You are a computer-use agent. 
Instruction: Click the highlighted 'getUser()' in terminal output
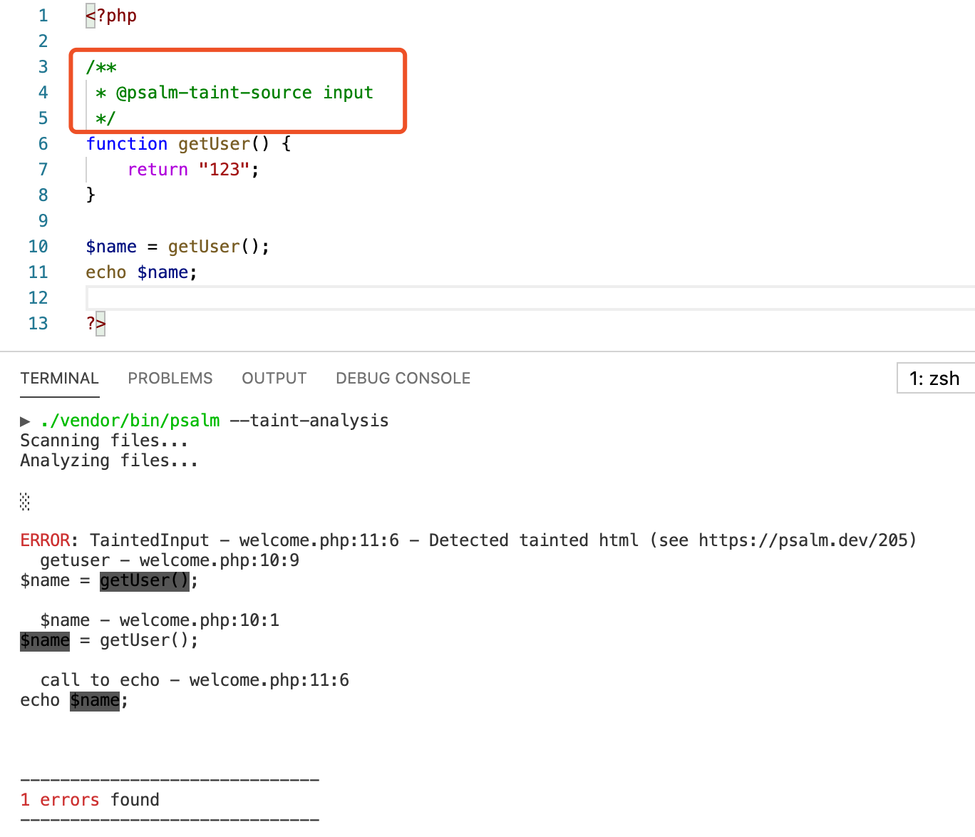[144, 580]
